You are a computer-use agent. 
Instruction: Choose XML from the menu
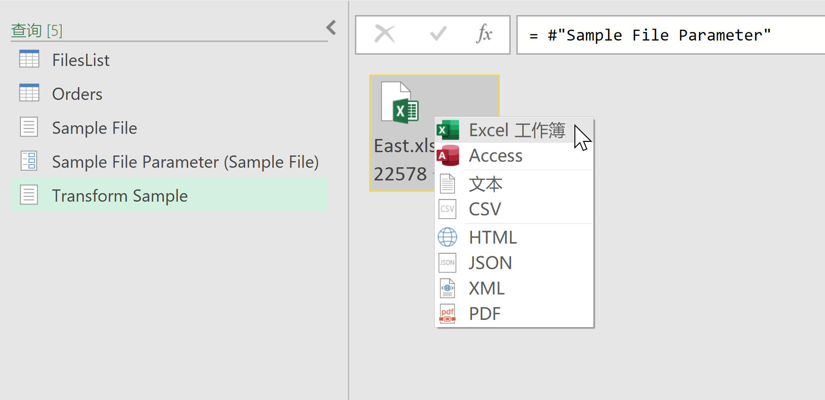[514, 288]
